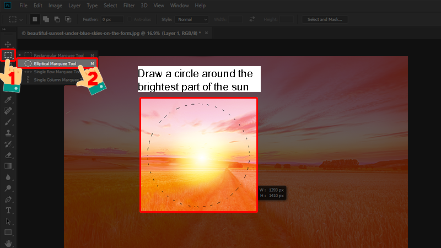This screenshot has width=441, height=248.
Task: Select the Rectangular Marquee tool in the toolbar
Action: tap(8, 55)
